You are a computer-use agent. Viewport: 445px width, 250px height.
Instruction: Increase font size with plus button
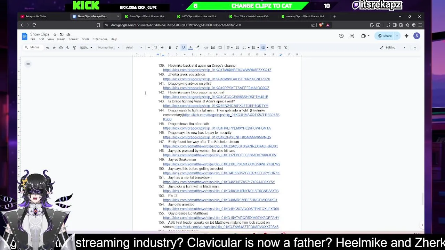point(162,48)
